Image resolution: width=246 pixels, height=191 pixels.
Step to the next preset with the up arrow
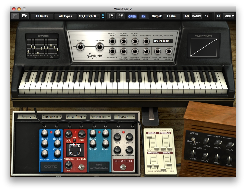(x=103, y=15)
